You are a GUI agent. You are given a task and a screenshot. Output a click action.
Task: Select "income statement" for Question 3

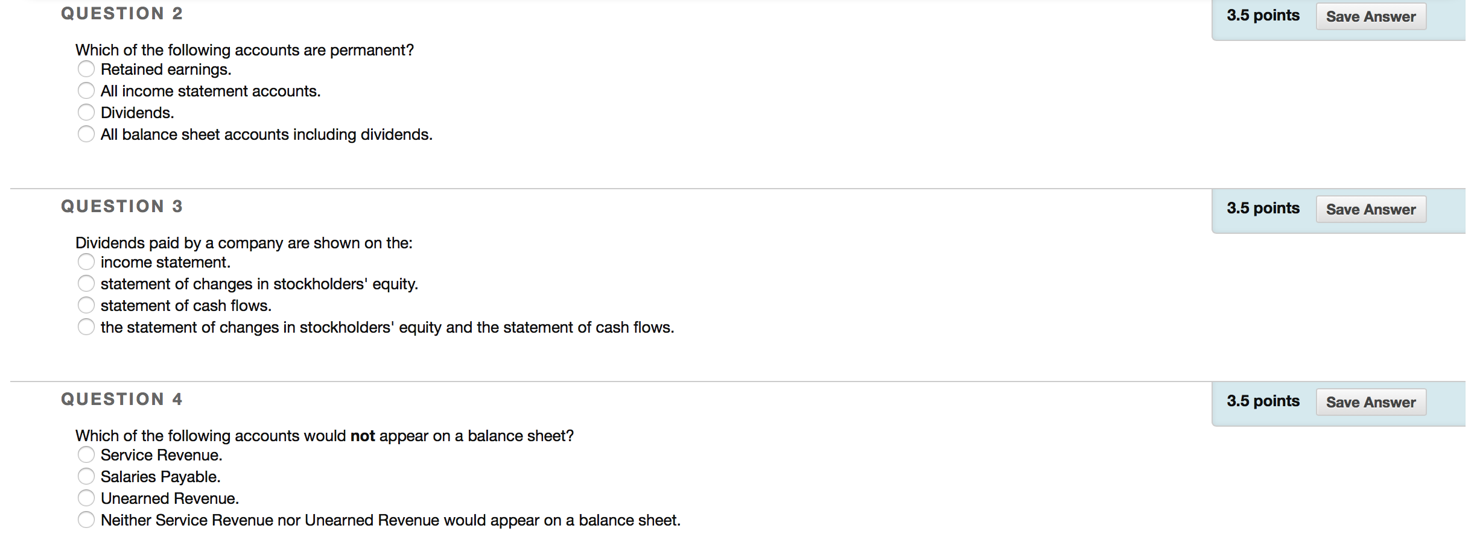[x=86, y=261]
